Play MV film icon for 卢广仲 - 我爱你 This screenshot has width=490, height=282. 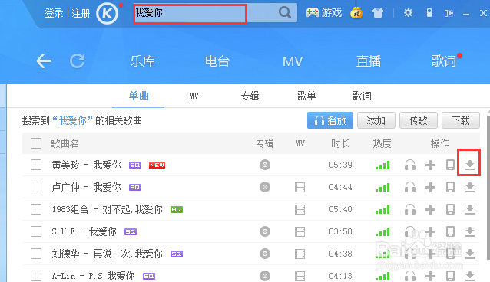pyautogui.click(x=300, y=187)
